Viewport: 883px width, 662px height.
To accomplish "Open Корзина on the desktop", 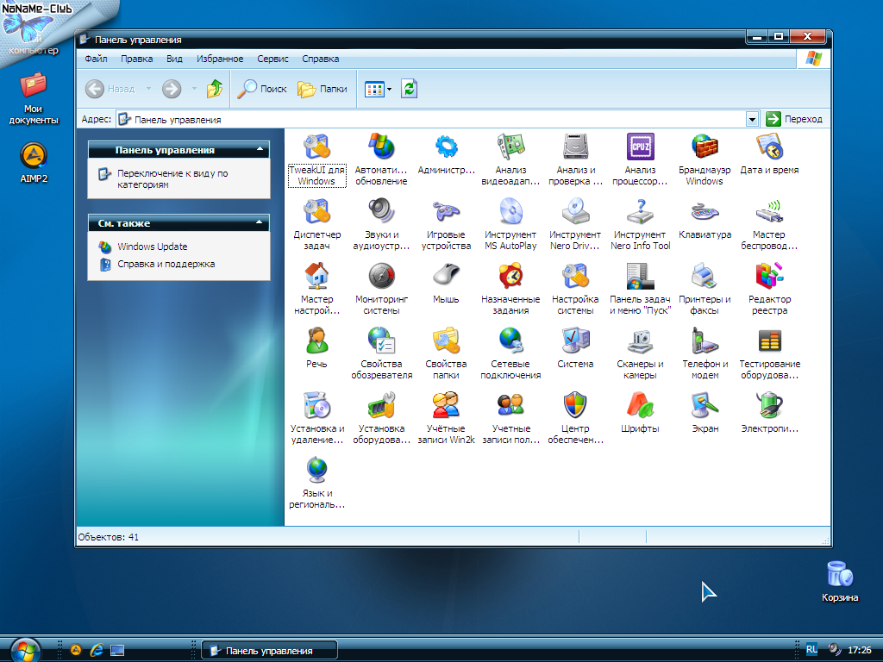I will (840, 581).
